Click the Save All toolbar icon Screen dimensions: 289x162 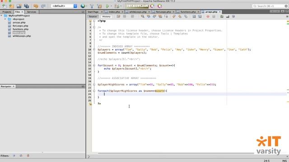(26, 6)
